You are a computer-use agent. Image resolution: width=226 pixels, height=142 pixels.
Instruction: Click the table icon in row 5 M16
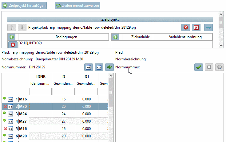[10, 128]
